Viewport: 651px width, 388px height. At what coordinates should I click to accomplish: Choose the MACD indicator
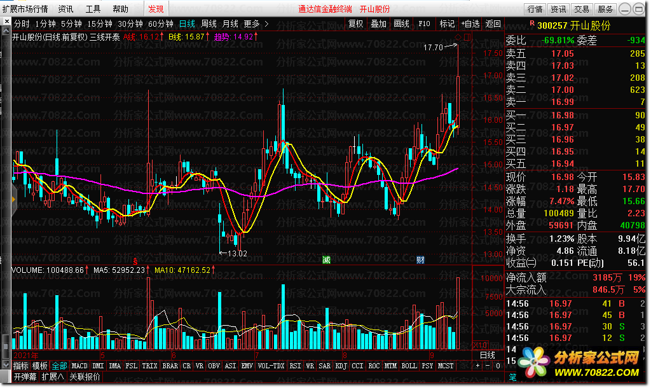(79, 366)
